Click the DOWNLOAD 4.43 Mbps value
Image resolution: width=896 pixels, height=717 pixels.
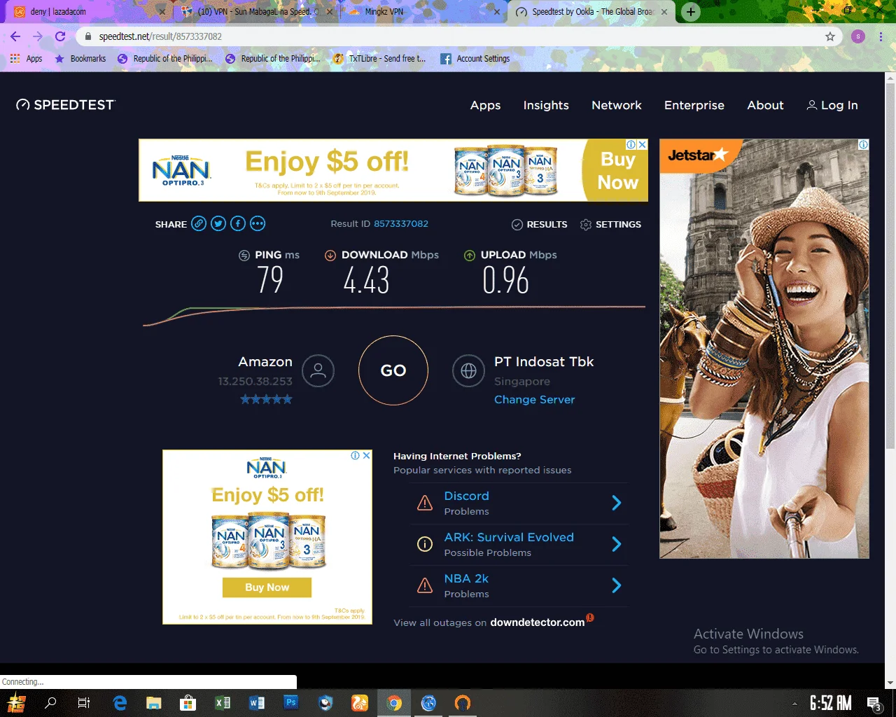click(x=366, y=280)
